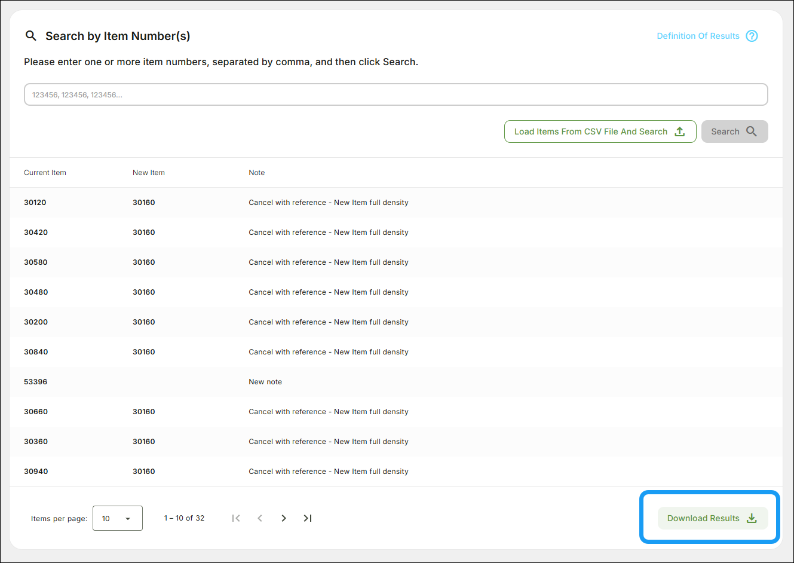Image resolution: width=794 pixels, height=563 pixels.
Task: Click the New Item column header
Action: 149,173
